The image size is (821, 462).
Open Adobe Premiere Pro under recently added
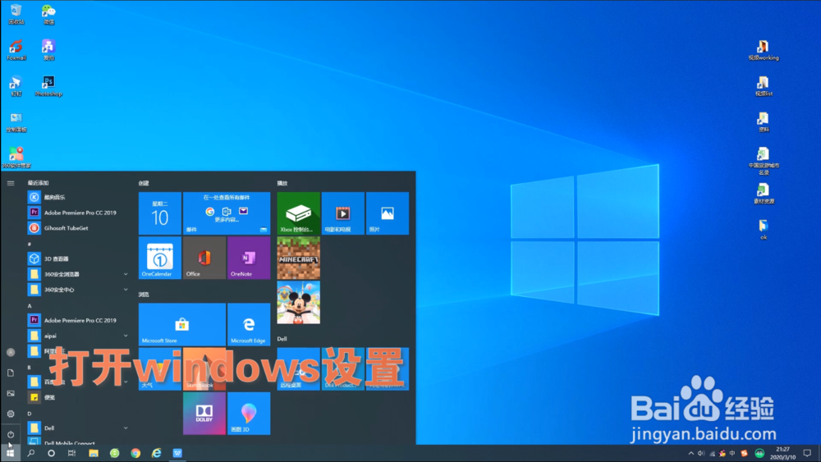point(77,213)
